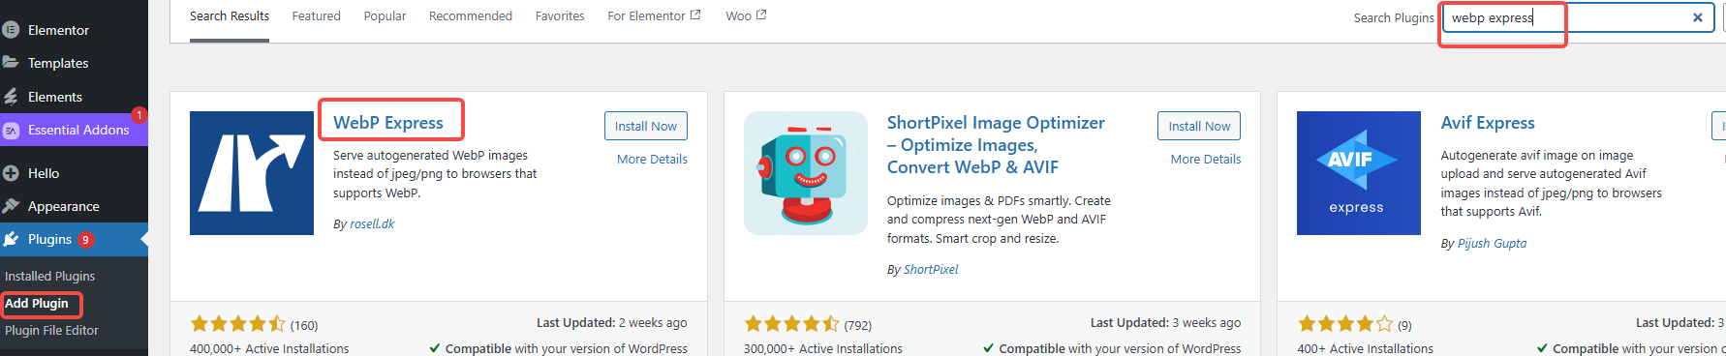Switch to the Popular tab
The height and width of the screenshot is (356, 1726).
(385, 16)
